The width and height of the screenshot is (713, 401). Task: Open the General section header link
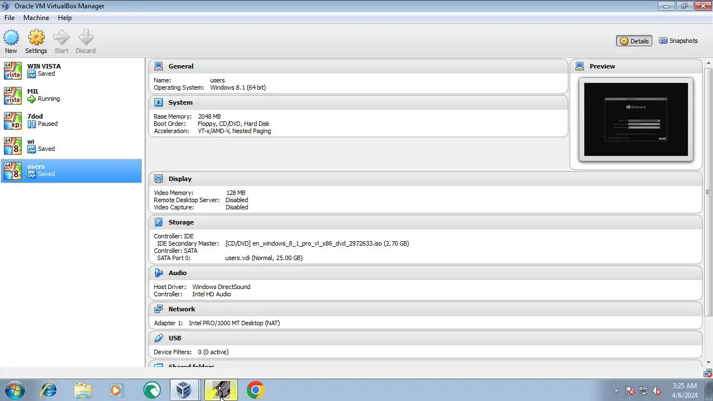[x=181, y=66]
